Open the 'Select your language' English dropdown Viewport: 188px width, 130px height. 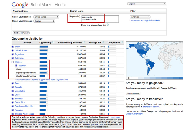pos(44,21)
